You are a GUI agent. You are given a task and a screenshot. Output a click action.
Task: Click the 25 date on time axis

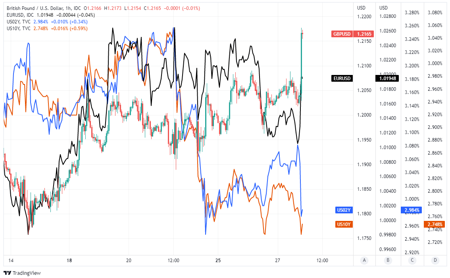pos(218,261)
